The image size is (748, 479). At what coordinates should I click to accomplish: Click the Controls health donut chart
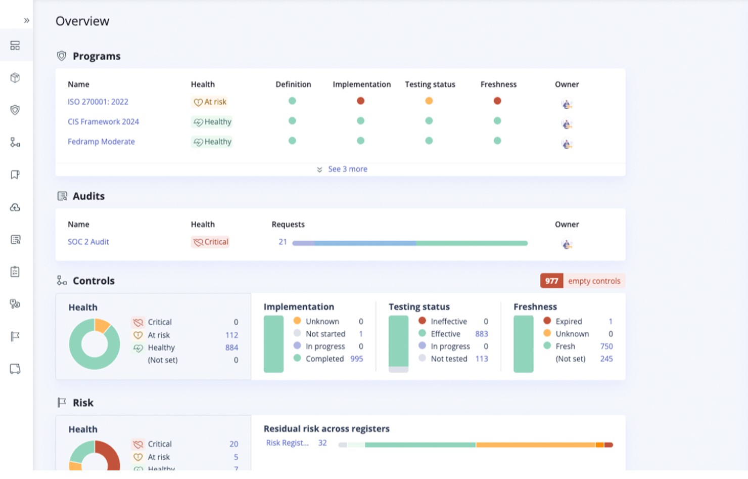pyautogui.click(x=95, y=344)
